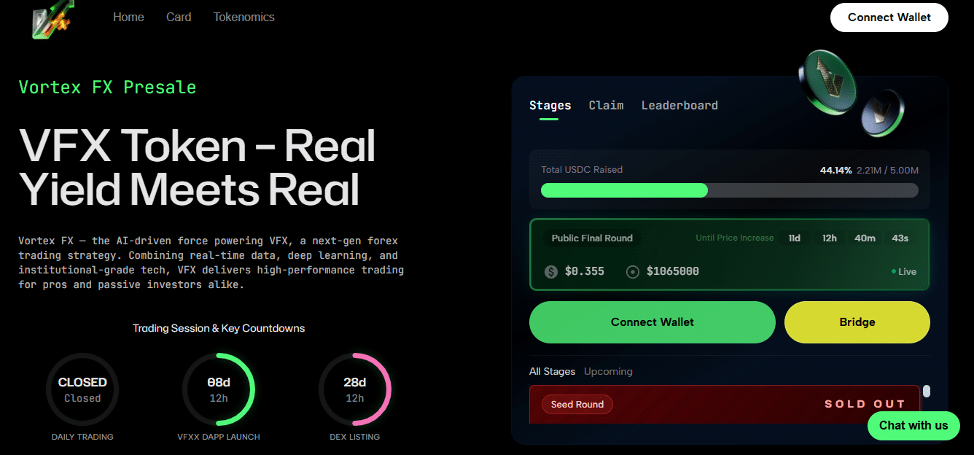Toggle back to the All Stages view
Image resolution: width=974 pixels, height=455 pixels.
tap(552, 371)
